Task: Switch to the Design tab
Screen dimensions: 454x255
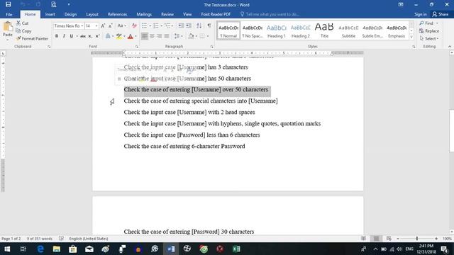Action: click(x=70, y=14)
